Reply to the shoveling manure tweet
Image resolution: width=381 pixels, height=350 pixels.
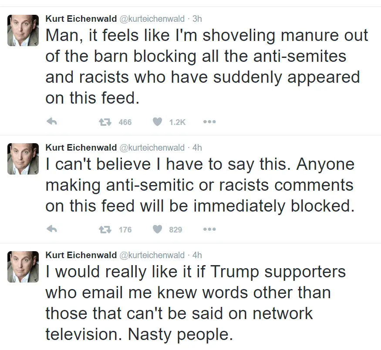pyautogui.click(x=52, y=122)
